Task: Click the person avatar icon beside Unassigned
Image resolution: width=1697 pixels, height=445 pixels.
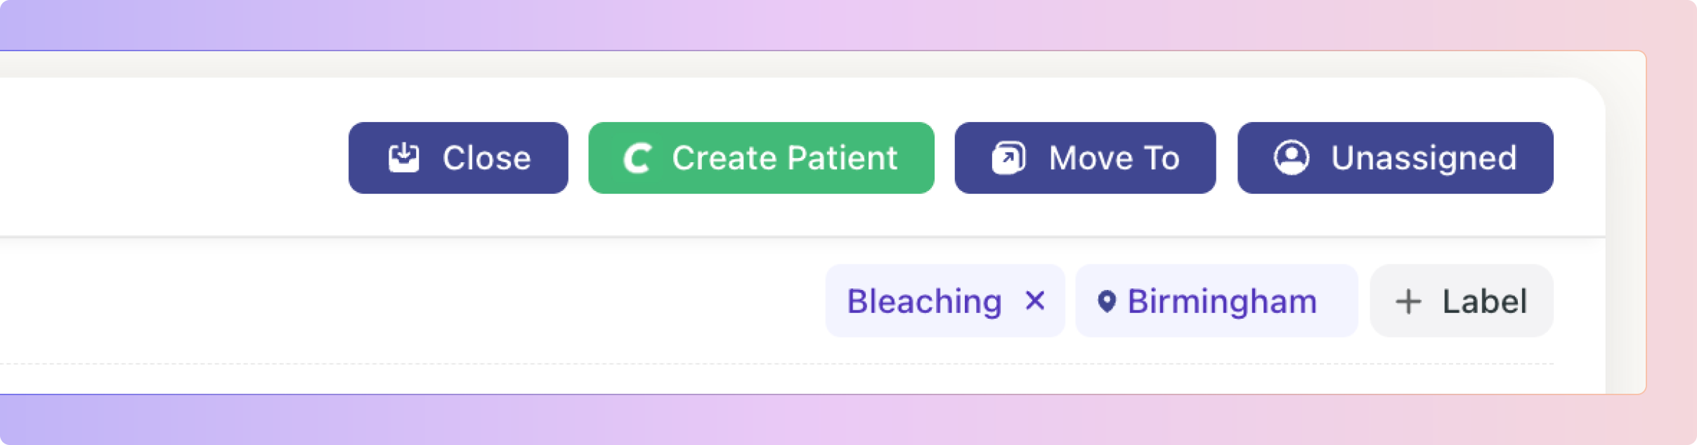Action: click(x=1292, y=158)
